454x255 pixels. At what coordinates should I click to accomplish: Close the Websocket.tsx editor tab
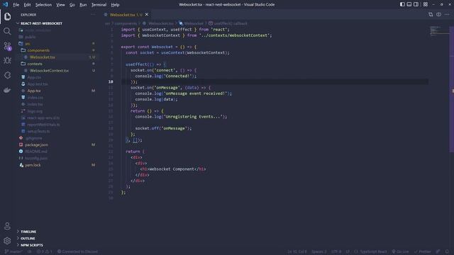pyautogui.click(x=147, y=14)
